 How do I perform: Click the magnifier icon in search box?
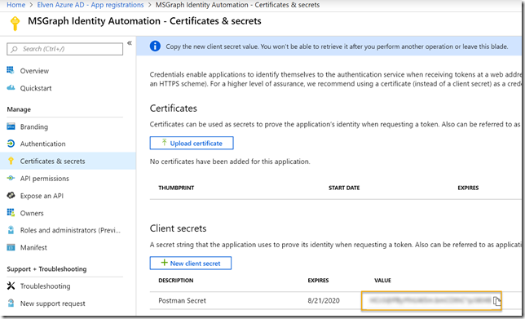tap(14, 49)
